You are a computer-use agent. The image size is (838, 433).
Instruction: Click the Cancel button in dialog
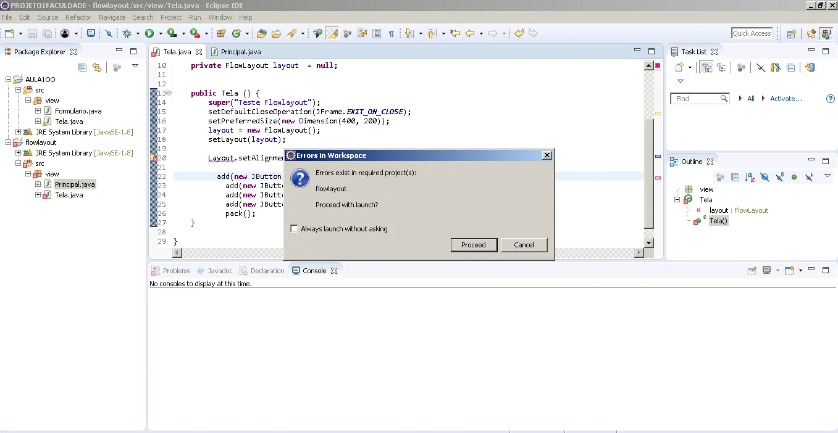(x=524, y=245)
